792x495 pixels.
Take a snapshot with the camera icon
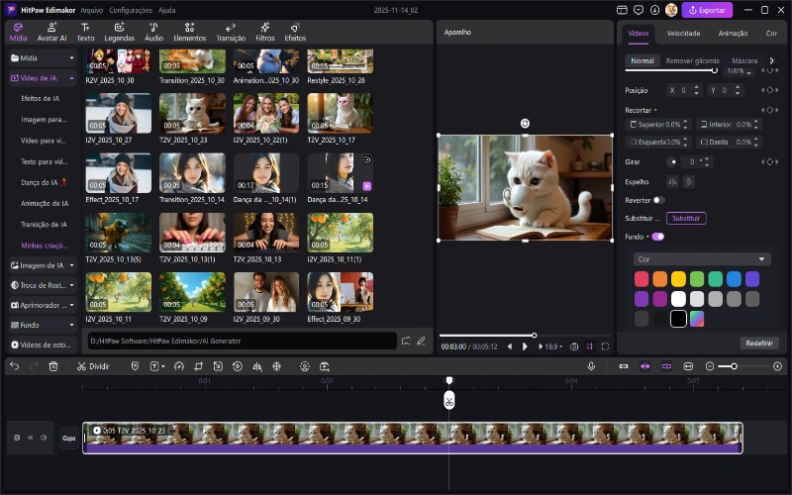(573, 346)
